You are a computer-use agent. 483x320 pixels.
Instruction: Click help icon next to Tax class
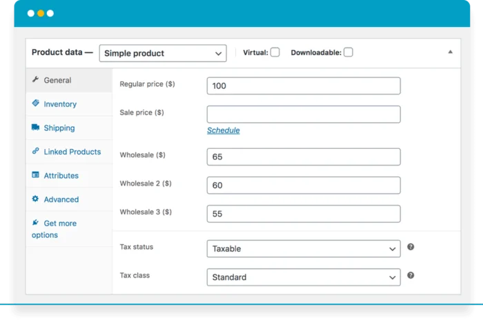click(411, 275)
